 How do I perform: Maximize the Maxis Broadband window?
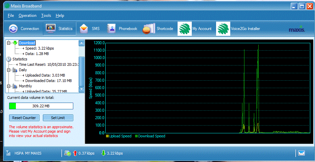302,6
